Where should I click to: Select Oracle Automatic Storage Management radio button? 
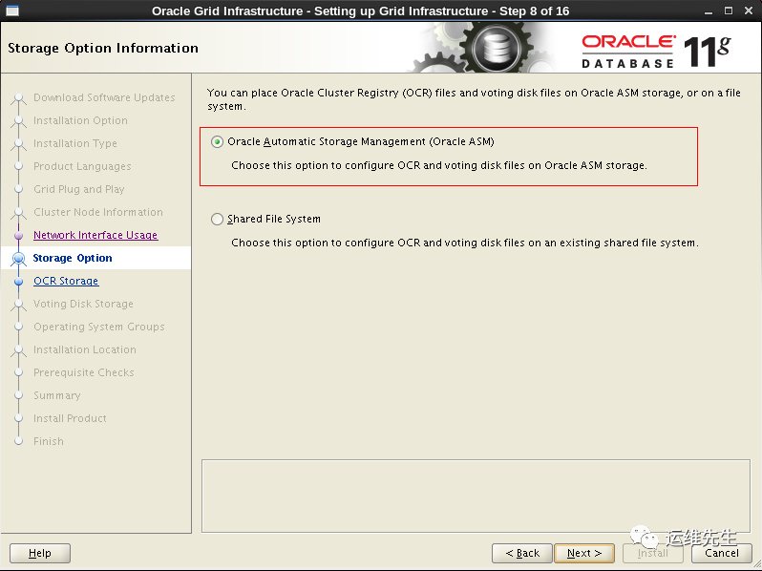pyautogui.click(x=217, y=142)
